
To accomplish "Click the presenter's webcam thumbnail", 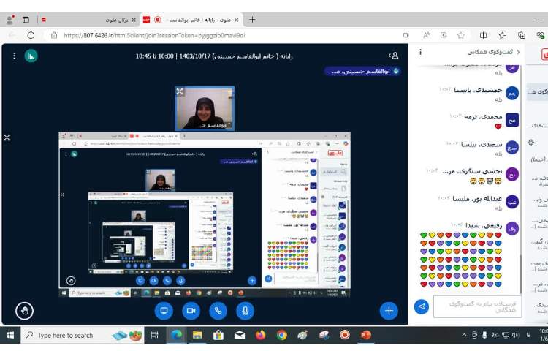I will pos(205,108).
